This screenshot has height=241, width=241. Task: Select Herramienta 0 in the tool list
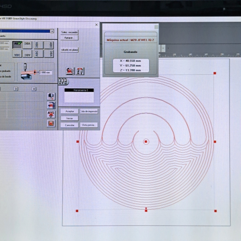(79, 90)
